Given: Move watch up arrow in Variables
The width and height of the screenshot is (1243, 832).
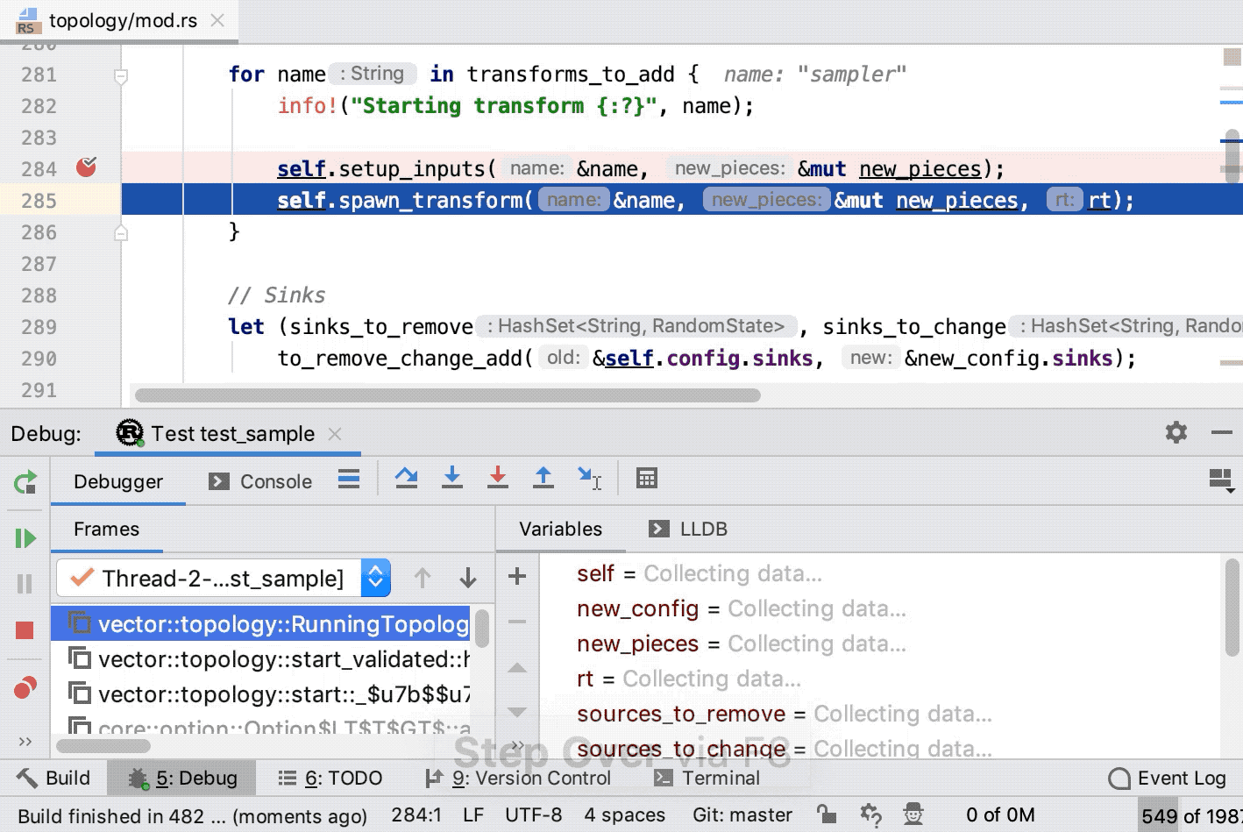Looking at the screenshot, I should coord(517,668).
